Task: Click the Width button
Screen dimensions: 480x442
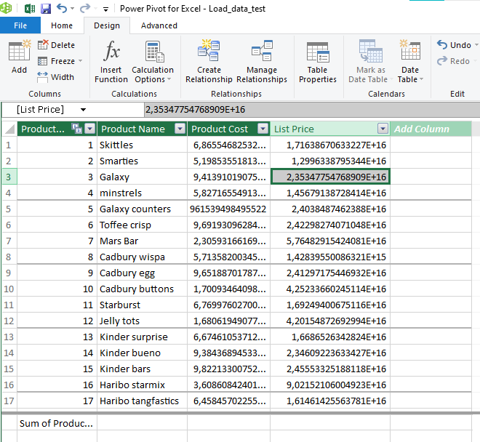Action: [56, 77]
